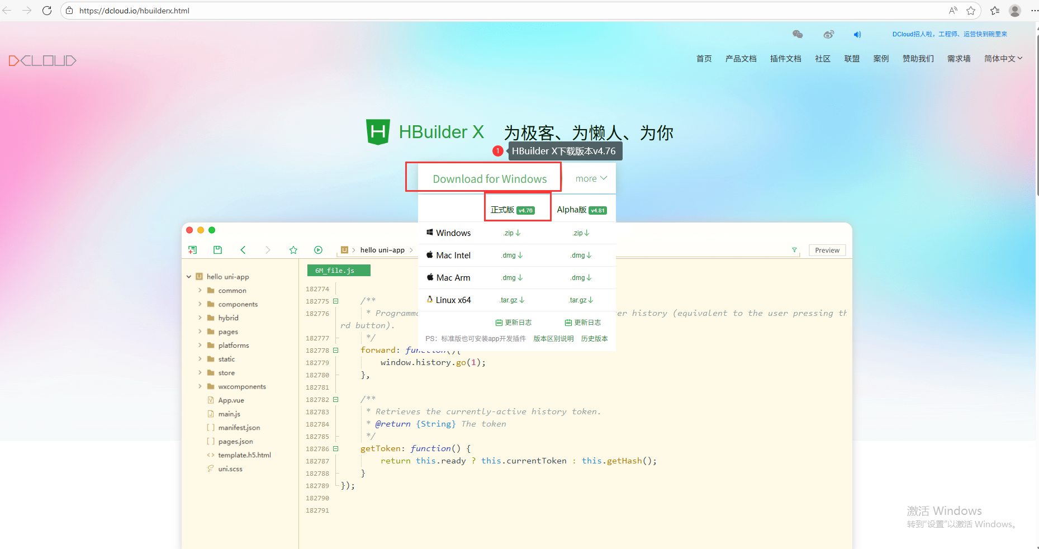Expand the hybrid folder
Screen dimensions: 1039x549
point(200,318)
